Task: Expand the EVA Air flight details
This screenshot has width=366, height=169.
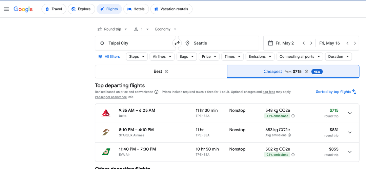Action: tap(350, 152)
